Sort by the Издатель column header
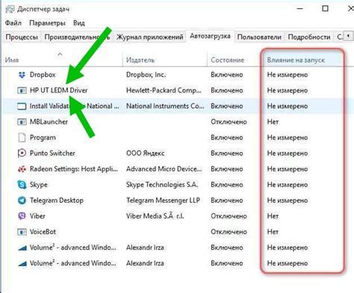Screen dimensions: 354x293 (x=140, y=60)
